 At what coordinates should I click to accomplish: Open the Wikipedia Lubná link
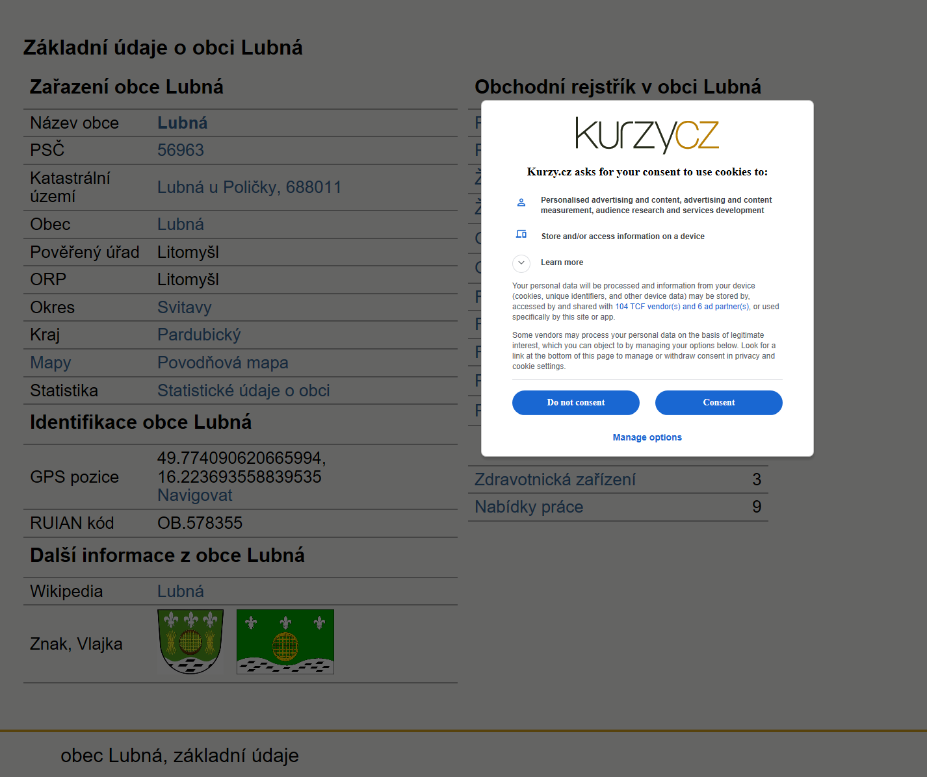181,591
